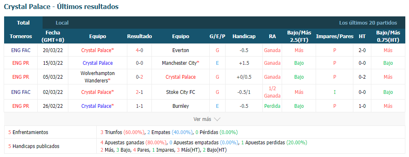Select the Total tab
The width and height of the screenshot is (409, 157).
[23, 23]
